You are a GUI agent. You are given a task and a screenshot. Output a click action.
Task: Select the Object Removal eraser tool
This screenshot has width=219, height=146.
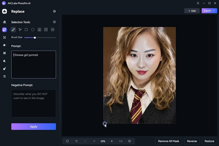click(4, 22)
